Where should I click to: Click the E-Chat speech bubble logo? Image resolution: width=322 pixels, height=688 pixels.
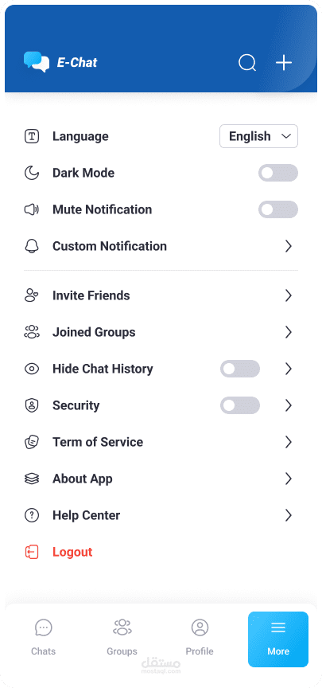[x=37, y=62]
